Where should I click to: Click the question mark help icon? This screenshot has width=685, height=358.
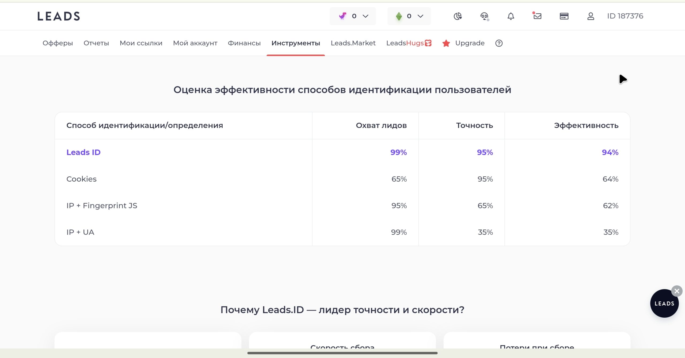tap(499, 43)
